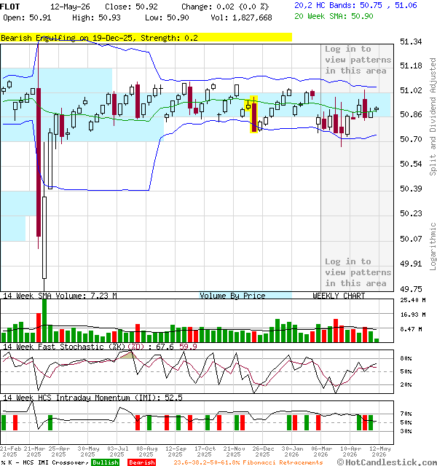The image size is (437, 466).
Task: Click the Fibonacci Retracements legend text
Action: point(248,462)
